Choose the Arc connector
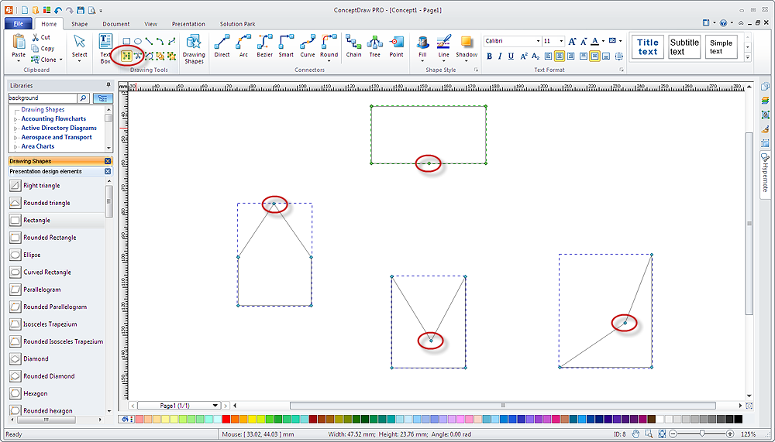Screen dimensions: 775x442 click(x=243, y=46)
